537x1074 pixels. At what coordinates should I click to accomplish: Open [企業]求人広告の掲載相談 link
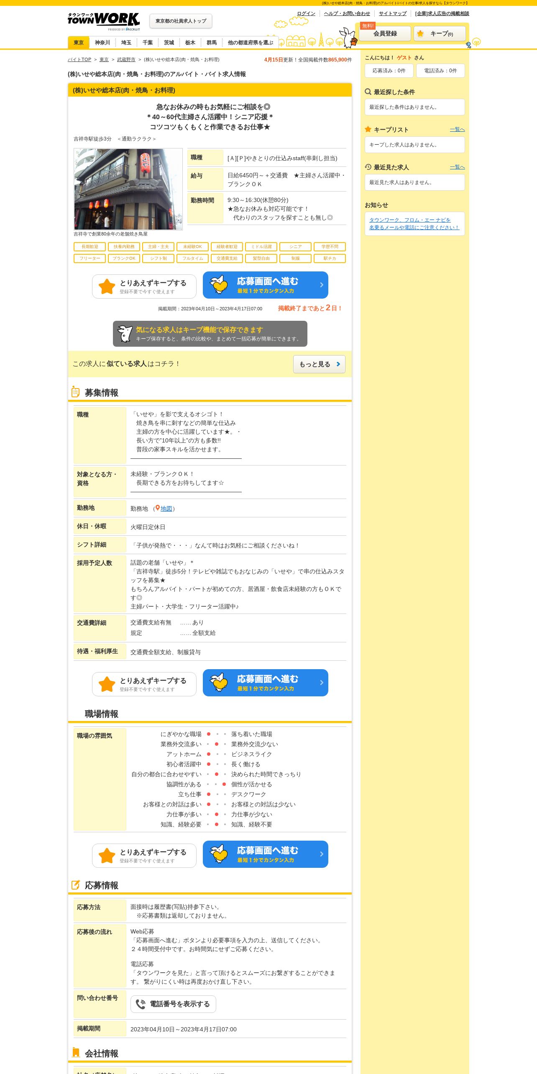[x=442, y=13]
